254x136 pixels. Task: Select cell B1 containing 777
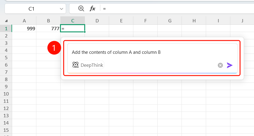(x=48, y=28)
